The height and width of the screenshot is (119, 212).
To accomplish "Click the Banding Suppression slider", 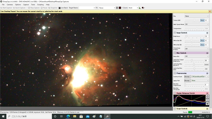I will (x=194, y=85).
